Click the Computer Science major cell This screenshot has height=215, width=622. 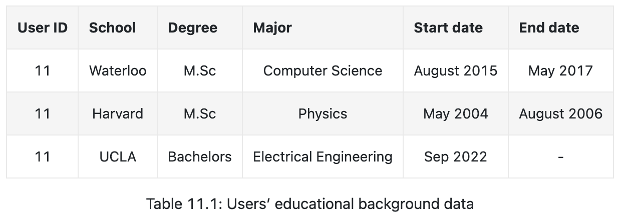323,70
